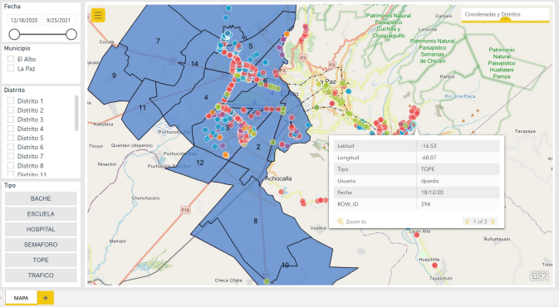Viewport: 559px width, 307px height.
Task: Switch to the MAPA tab
Action: (x=21, y=298)
